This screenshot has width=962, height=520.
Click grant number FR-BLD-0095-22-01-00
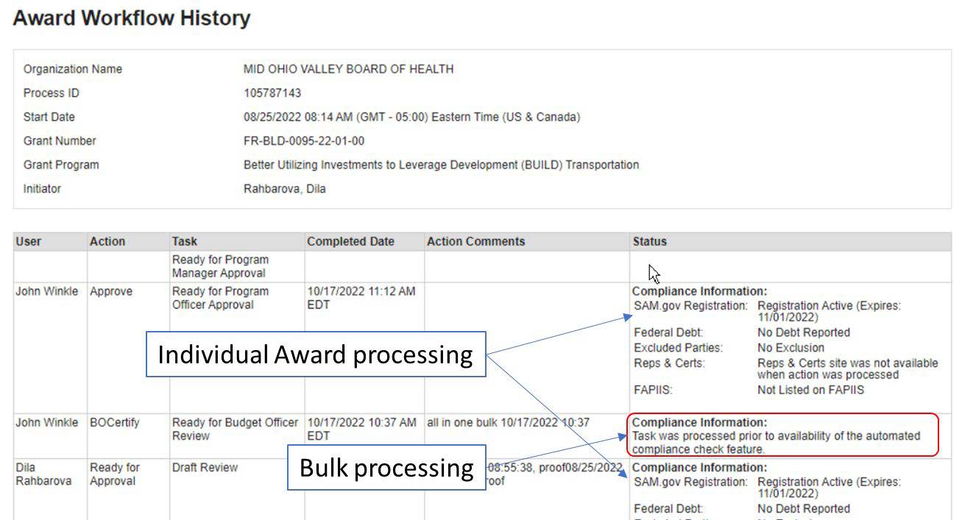(303, 141)
